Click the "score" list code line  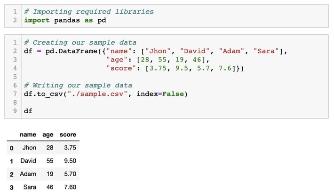click(175, 68)
